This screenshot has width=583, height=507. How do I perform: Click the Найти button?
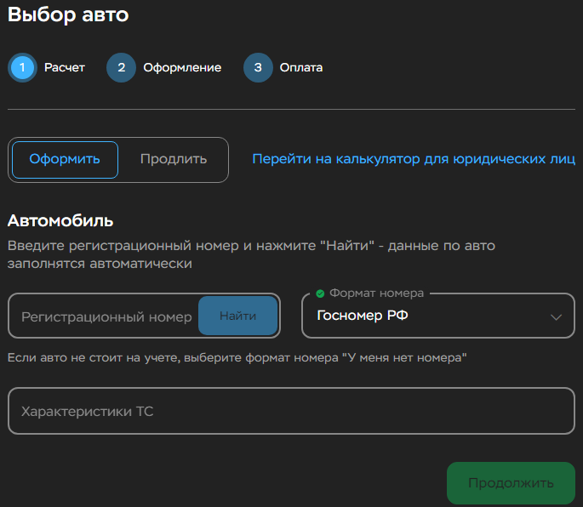point(238,316)
